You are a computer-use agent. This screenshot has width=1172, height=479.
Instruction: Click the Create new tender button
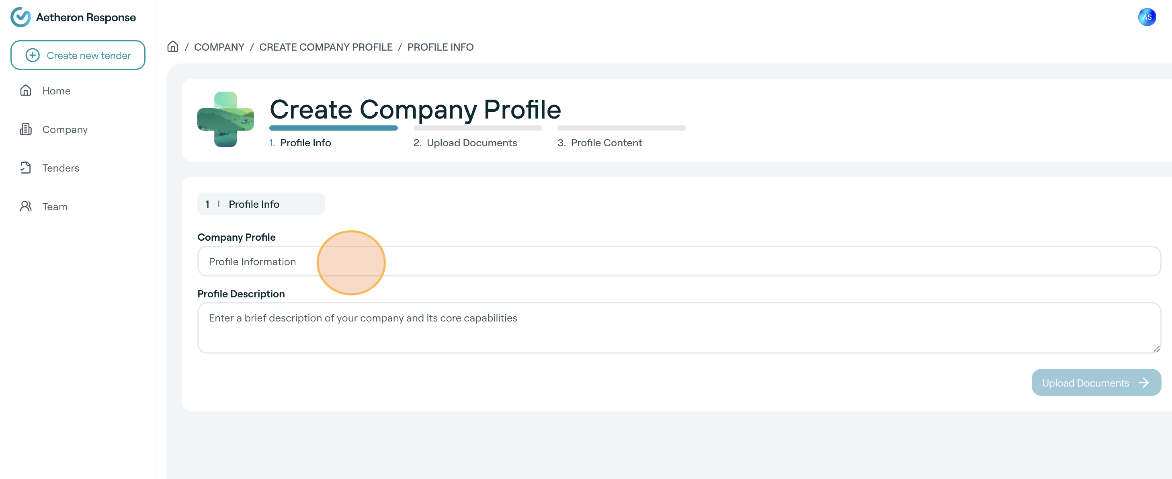pos(78,55)
